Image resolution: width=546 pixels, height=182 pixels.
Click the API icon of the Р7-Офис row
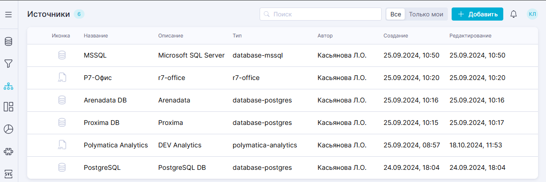coord(62,78)
